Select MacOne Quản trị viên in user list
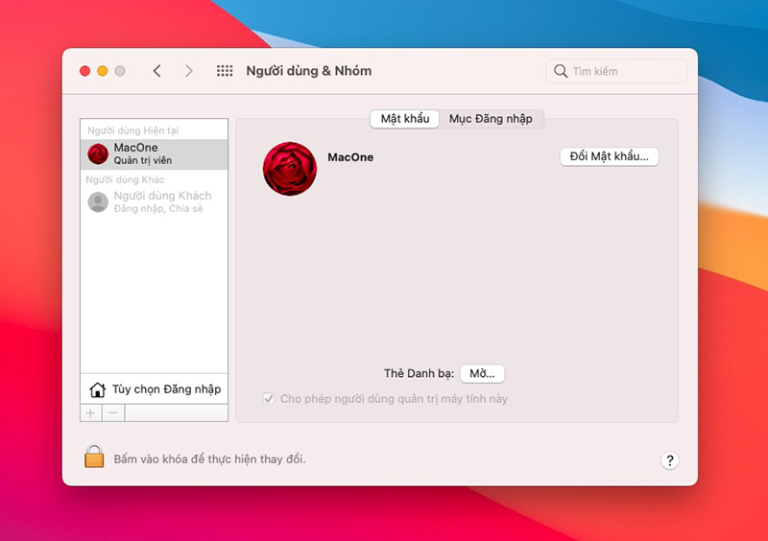This screenshot has height=541, width=768. 155,154
